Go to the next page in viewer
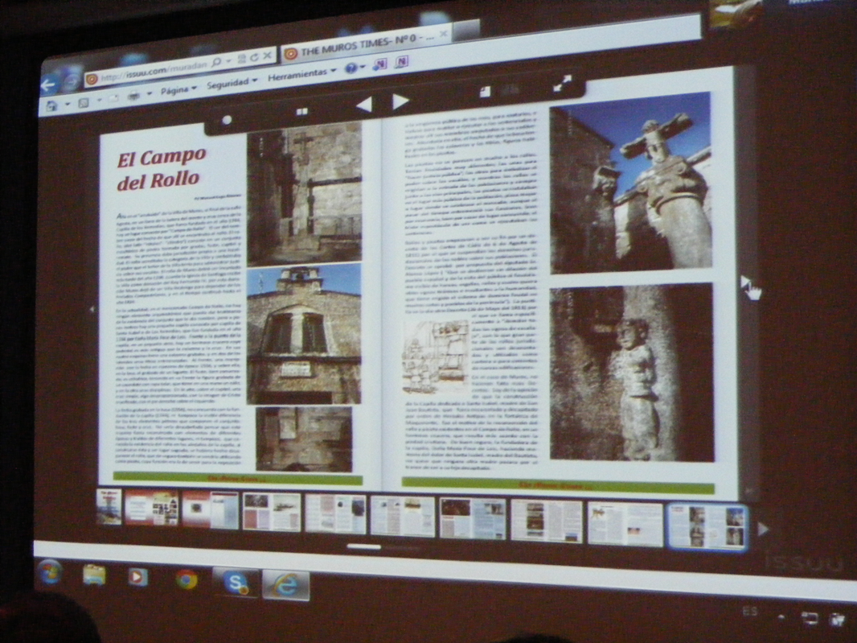 click(x=400, y=101)
